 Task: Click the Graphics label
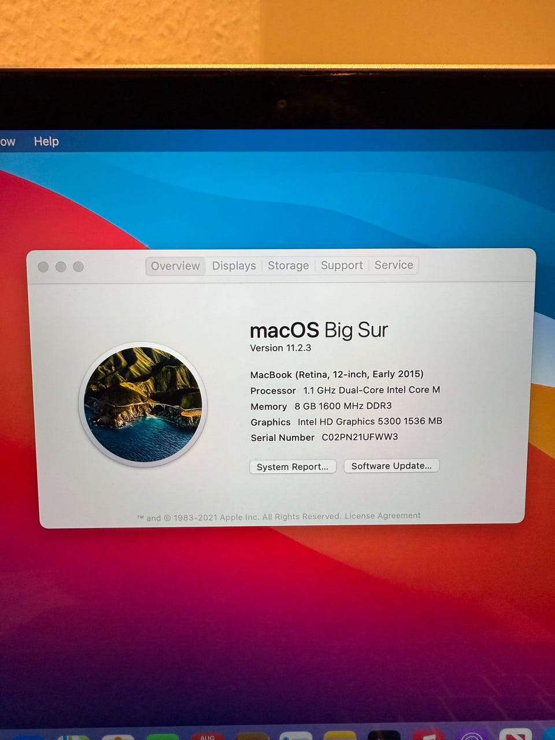(271, 422)
